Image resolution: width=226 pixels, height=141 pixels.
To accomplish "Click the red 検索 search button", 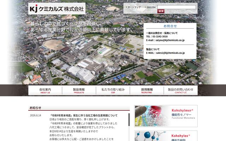I will pyautogui.click(x=161, y=11).
